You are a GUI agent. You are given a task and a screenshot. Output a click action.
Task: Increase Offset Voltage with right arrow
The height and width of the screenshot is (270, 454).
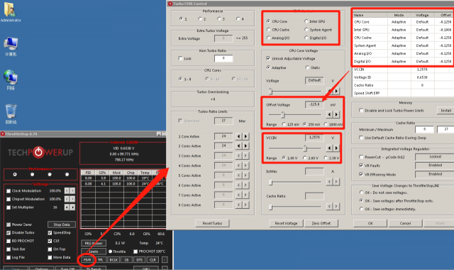pos(336,114)
